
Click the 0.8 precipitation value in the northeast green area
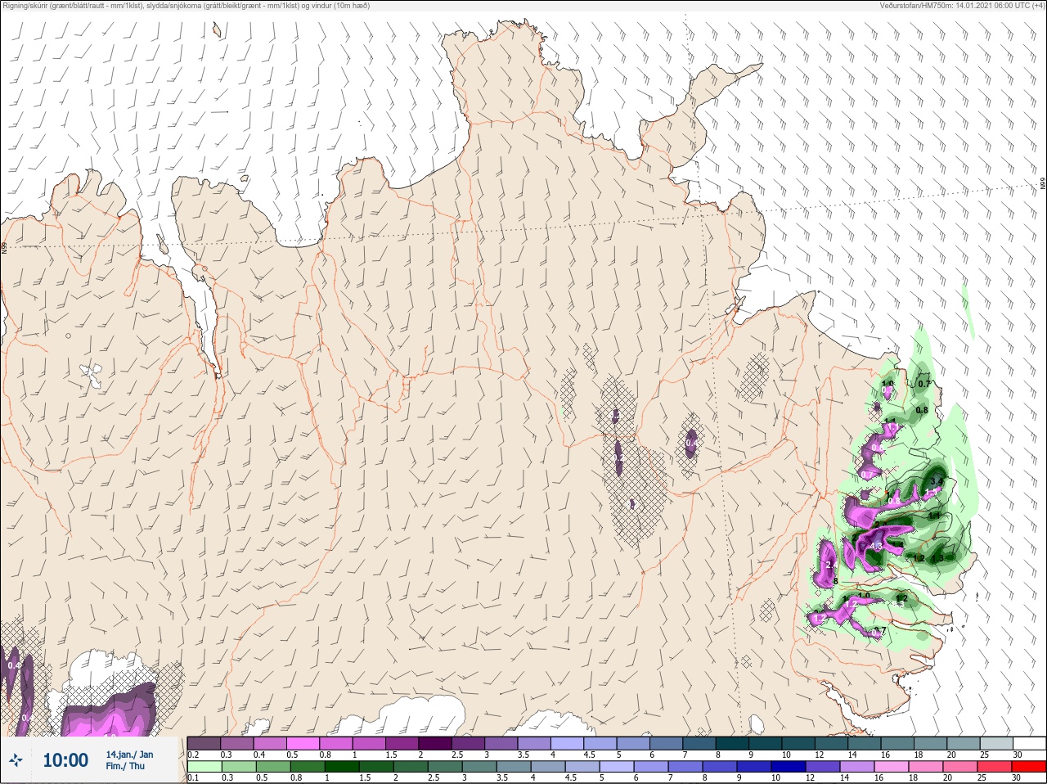point(922,410)
